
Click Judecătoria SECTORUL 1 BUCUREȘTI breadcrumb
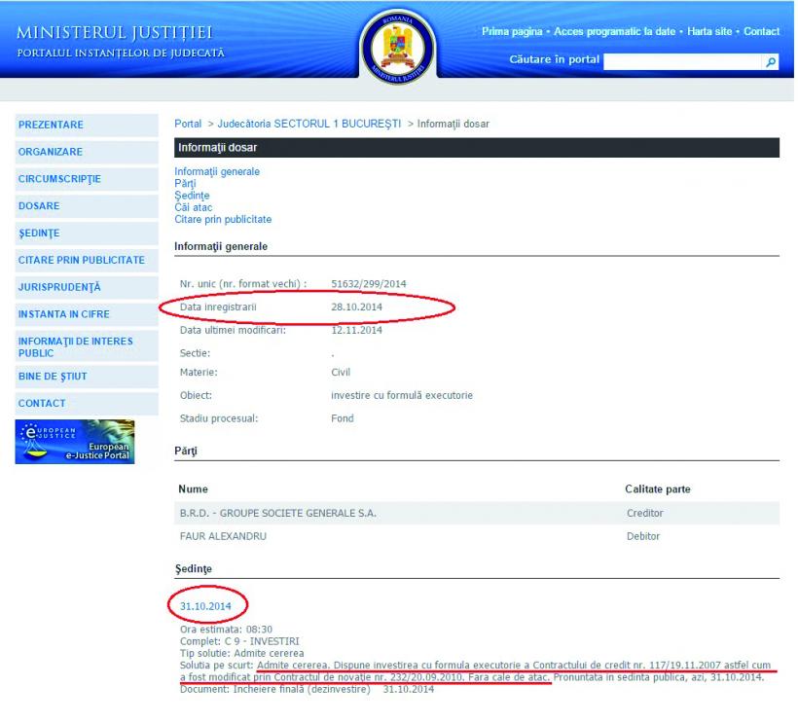309,125
